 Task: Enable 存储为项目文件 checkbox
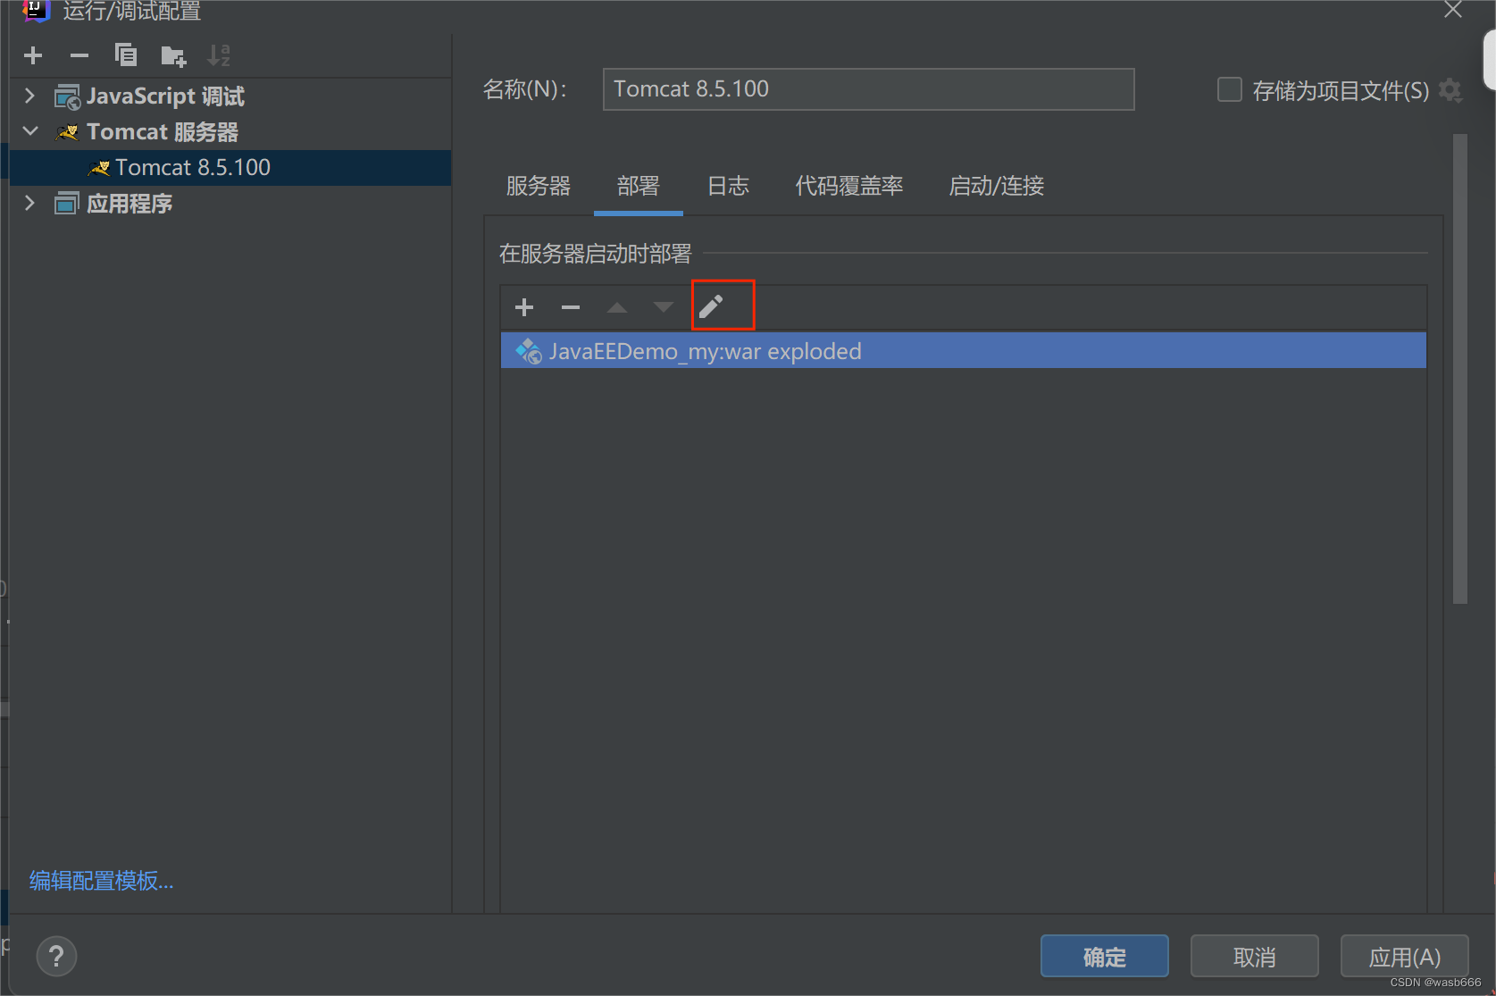coord(1229,89)
